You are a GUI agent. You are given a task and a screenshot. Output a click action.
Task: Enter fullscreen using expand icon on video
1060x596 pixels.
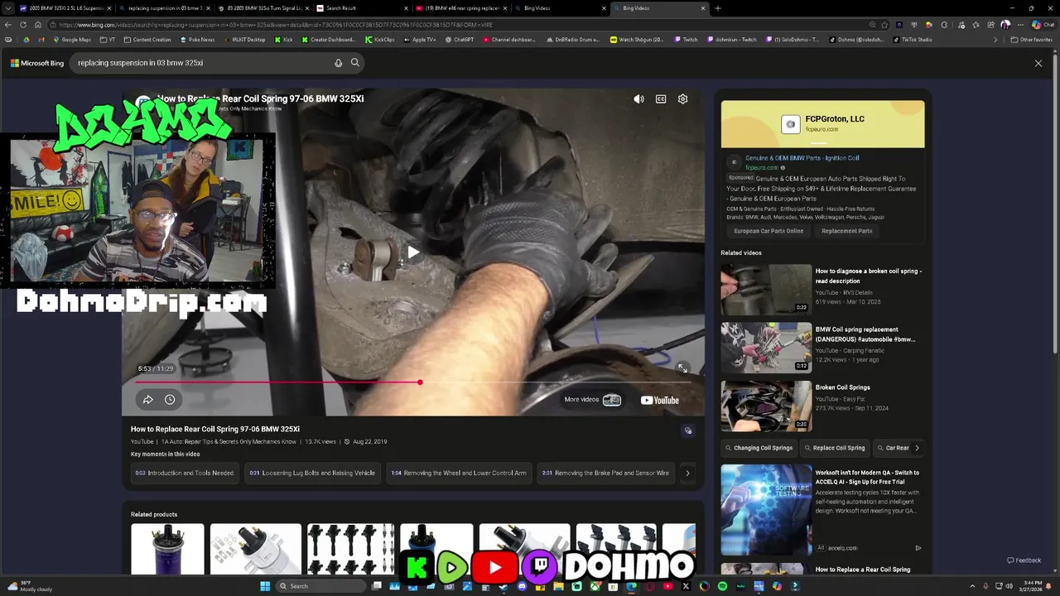pos(682,368)
